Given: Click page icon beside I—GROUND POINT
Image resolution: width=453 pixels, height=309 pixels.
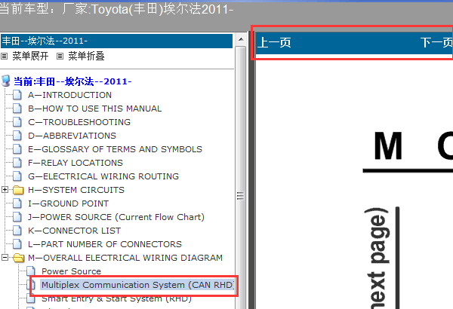Looking at the screenshot, I should pos(17,203).
